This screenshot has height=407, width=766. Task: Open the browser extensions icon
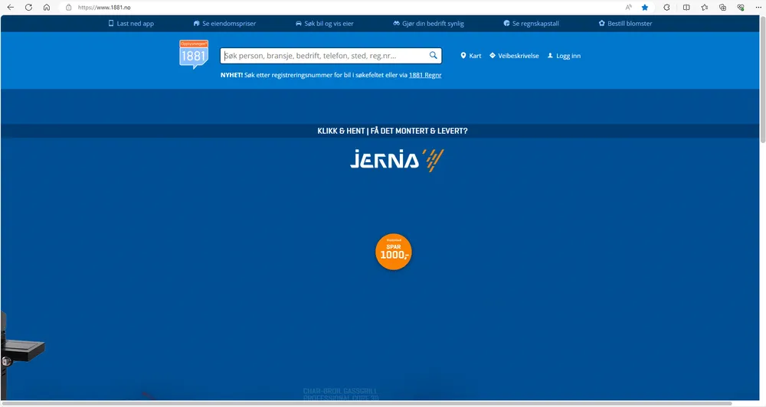(666, 7)
